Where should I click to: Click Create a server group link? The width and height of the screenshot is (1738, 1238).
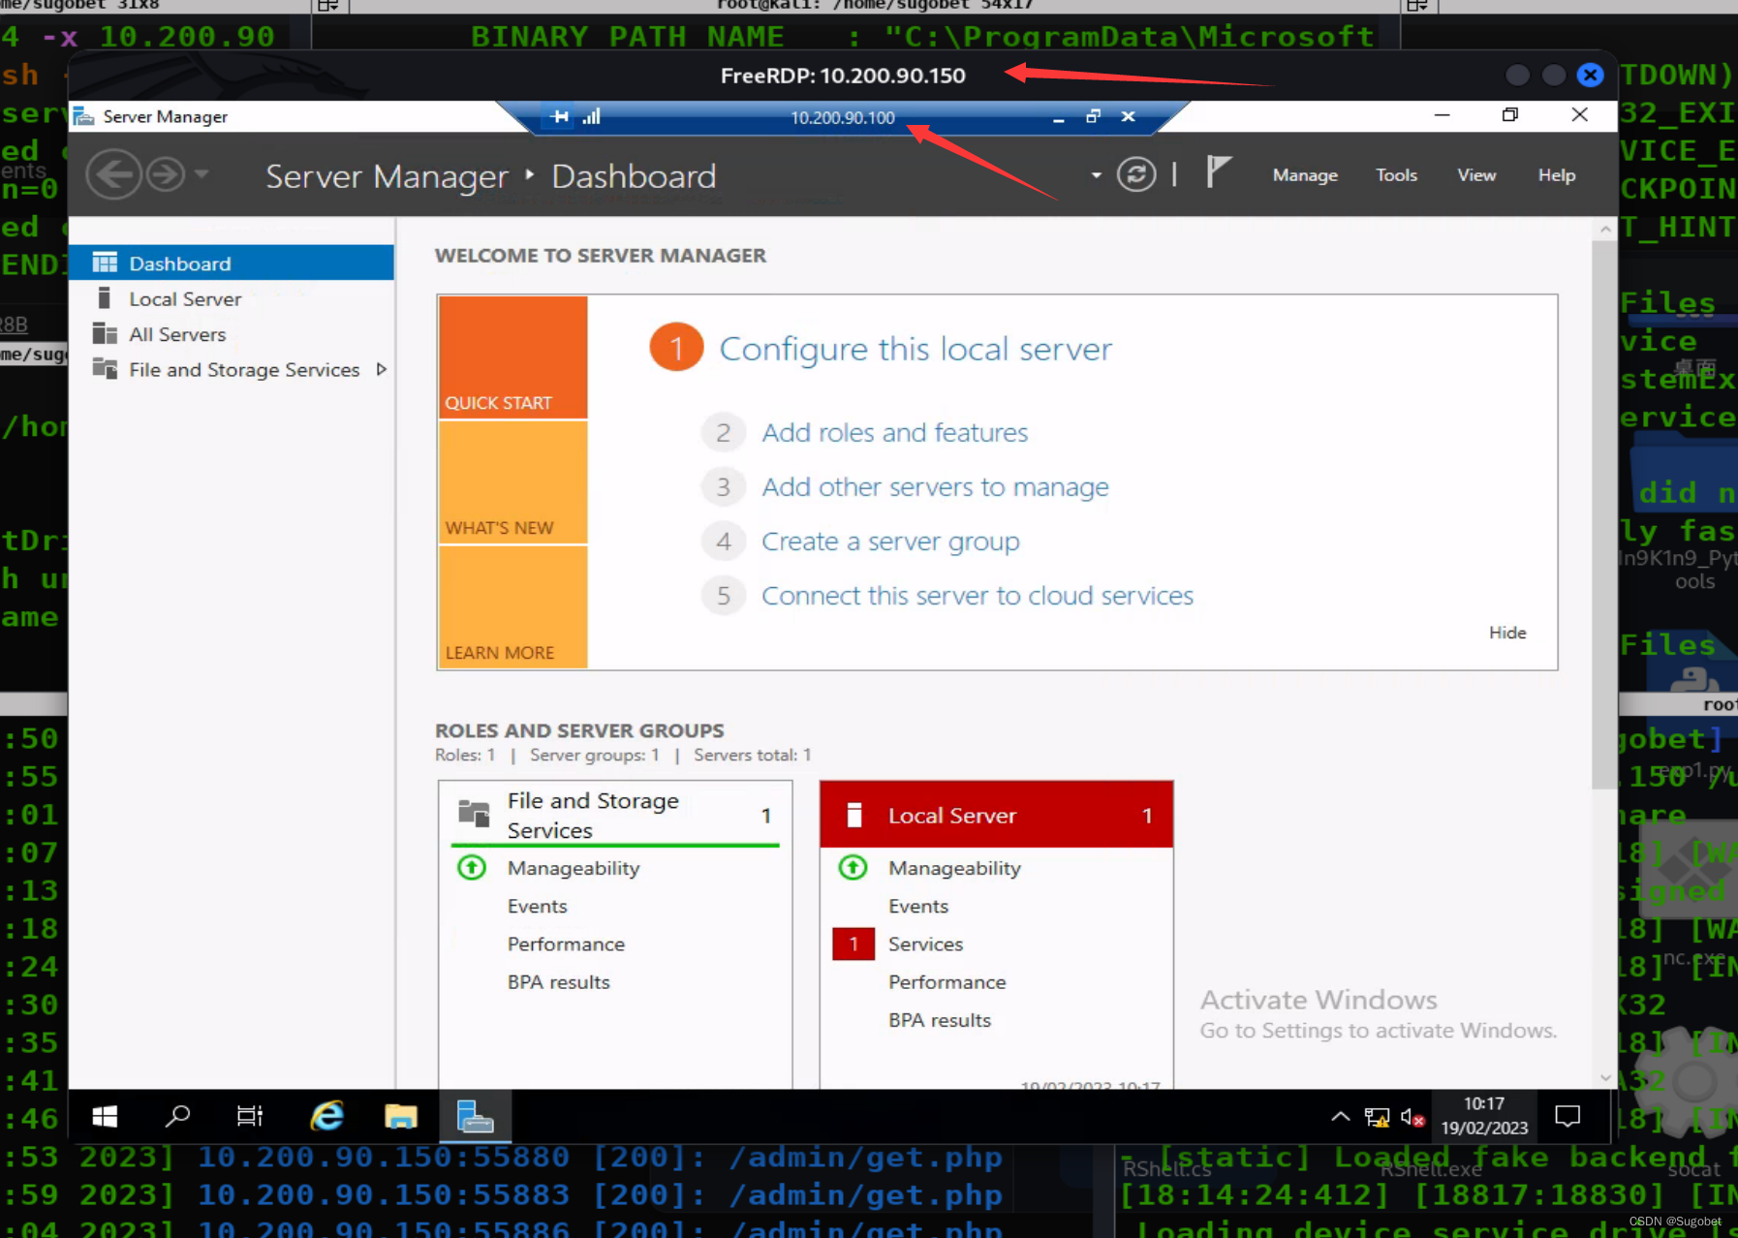pos(890,542)
